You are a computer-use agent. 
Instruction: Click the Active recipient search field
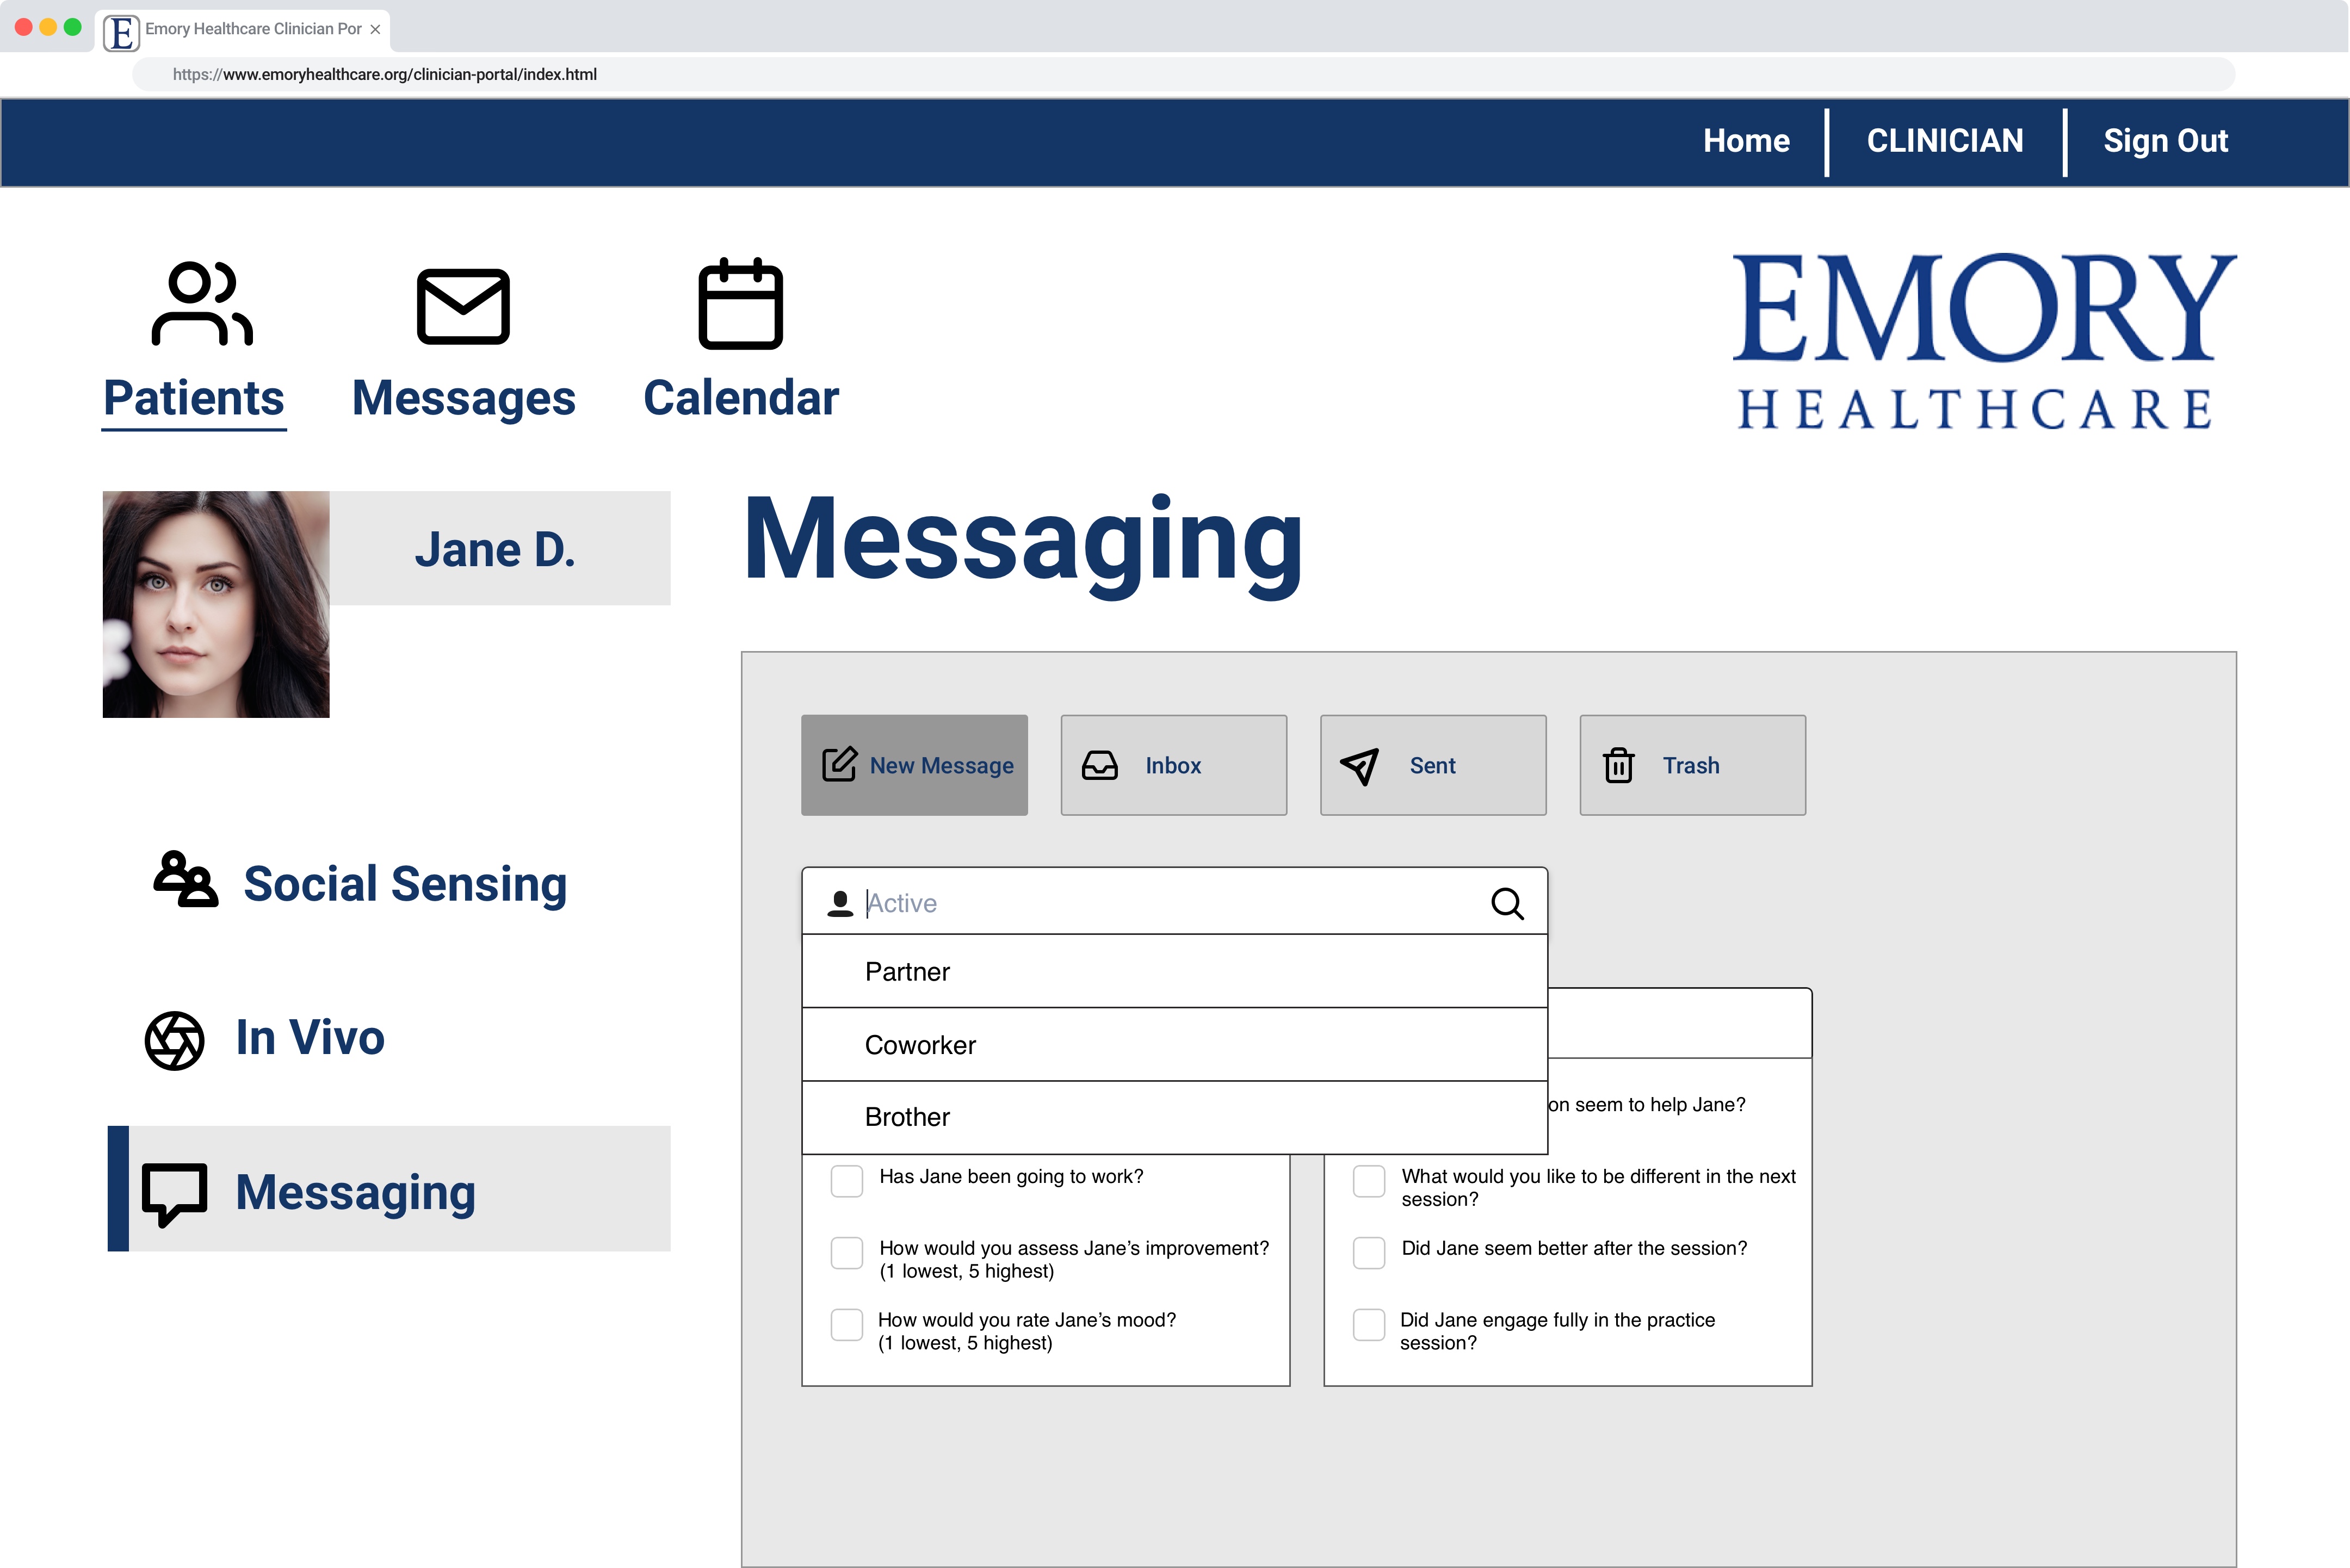coord(1175,902)
